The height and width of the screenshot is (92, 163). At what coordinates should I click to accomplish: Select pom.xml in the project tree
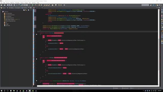(x=8, y=26)
